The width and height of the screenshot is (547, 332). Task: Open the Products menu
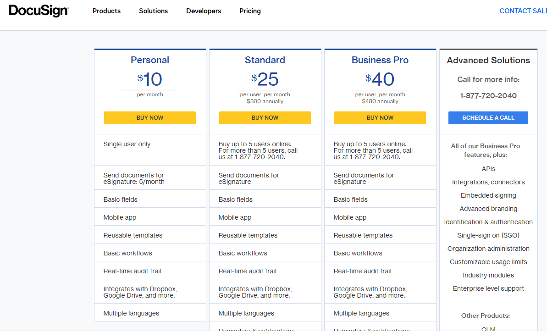[106, 11]
